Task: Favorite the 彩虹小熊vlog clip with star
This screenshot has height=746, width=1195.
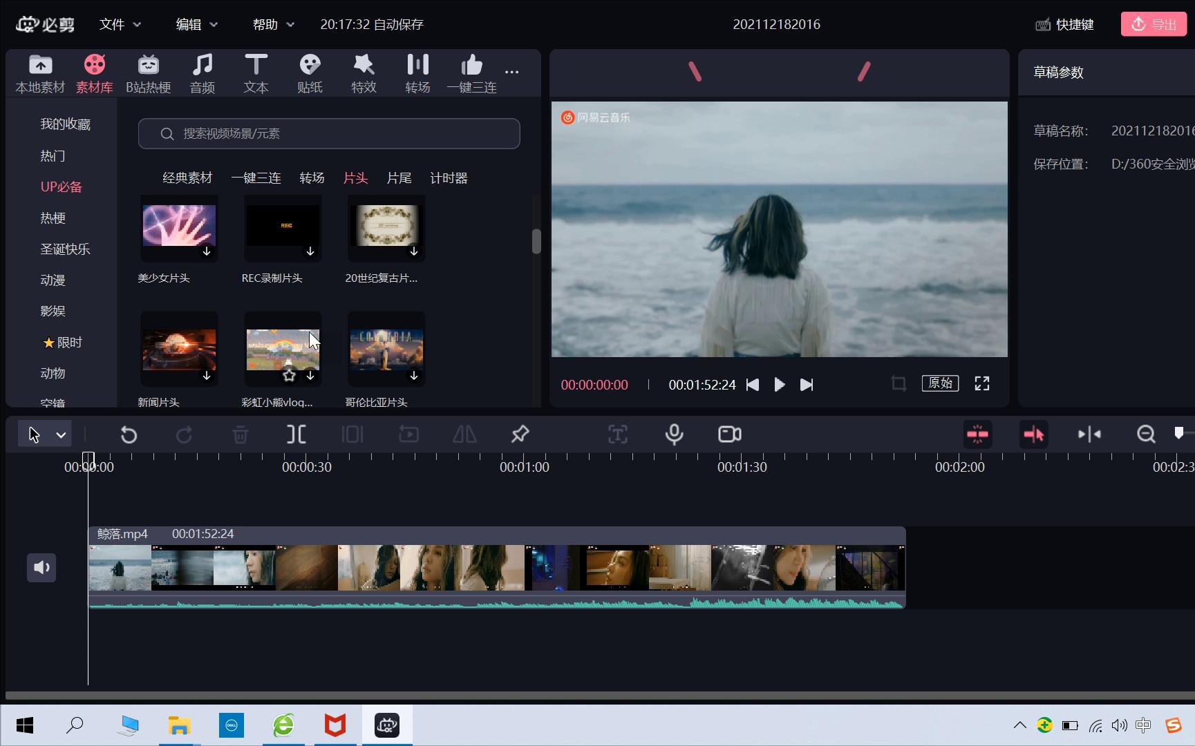Action: (x=289, y=376)
